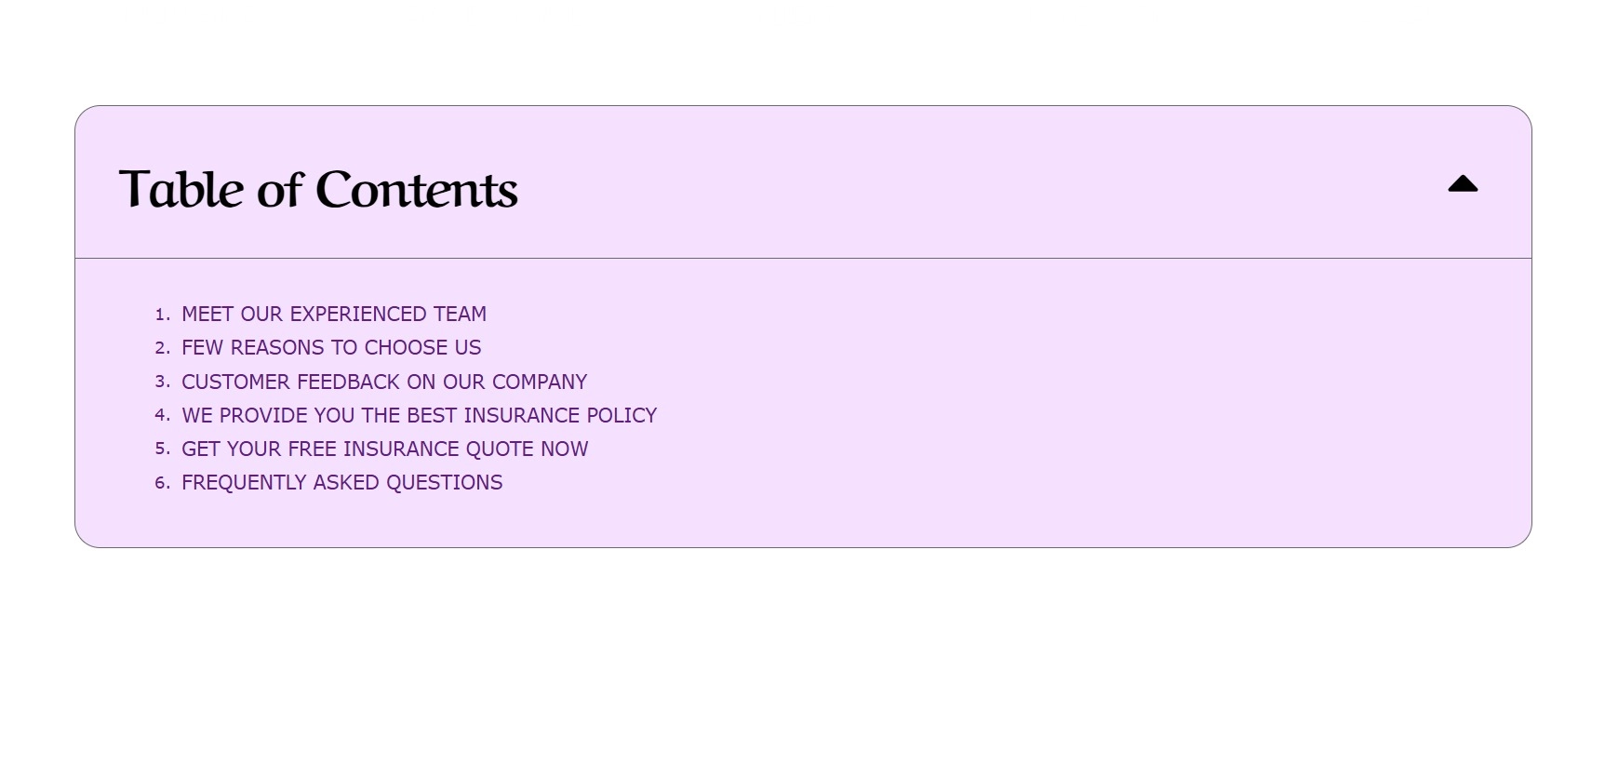Click the Table of Contents heading text
Viewport: 1618px width, 778px height.
[318, 189]
